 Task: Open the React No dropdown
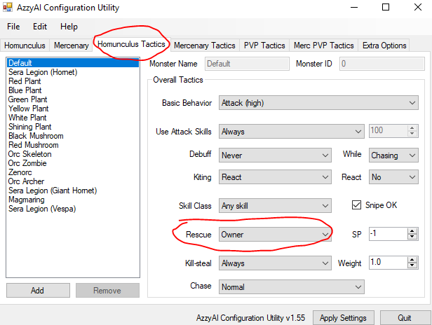(393, 177)
